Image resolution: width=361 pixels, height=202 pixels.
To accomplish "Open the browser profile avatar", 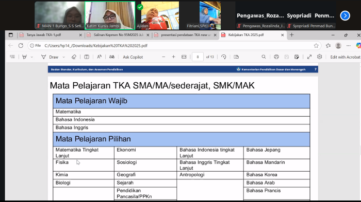I will tap(338, 46).
